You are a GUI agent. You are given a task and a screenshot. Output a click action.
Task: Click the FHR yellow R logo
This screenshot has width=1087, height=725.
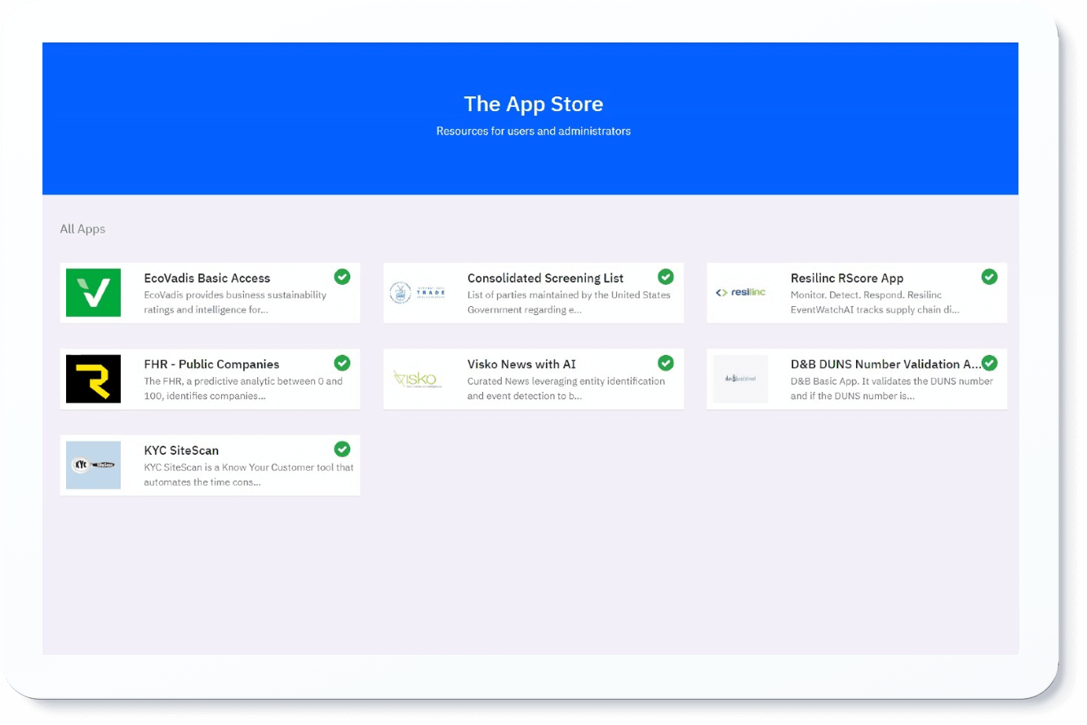pos(93,379)
